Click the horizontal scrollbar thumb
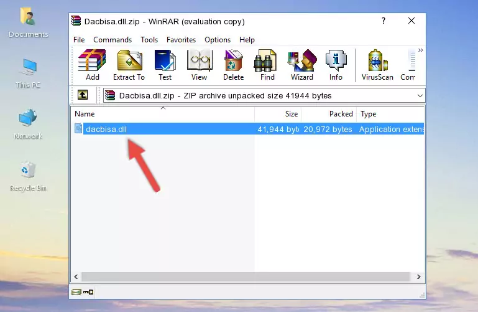478x312 pixels. pyautogui.click(x=246, y=277)
